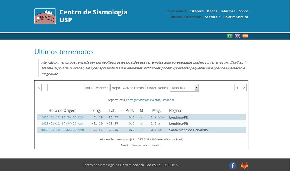The height and width of the screenshot is (171, 290).
Task: Go to next page with > button
Action: tap(243, 88)
